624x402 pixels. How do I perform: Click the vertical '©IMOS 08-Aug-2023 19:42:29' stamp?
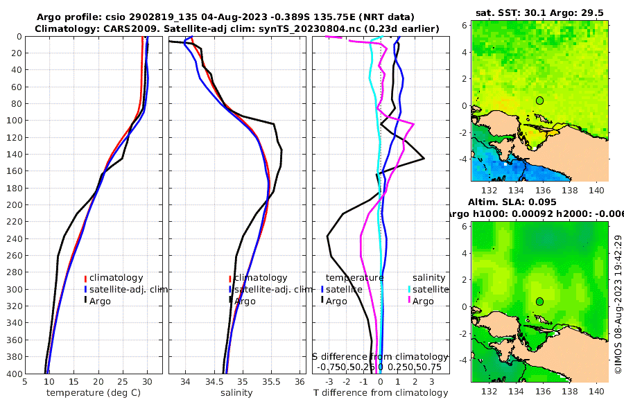pos(618,304)
